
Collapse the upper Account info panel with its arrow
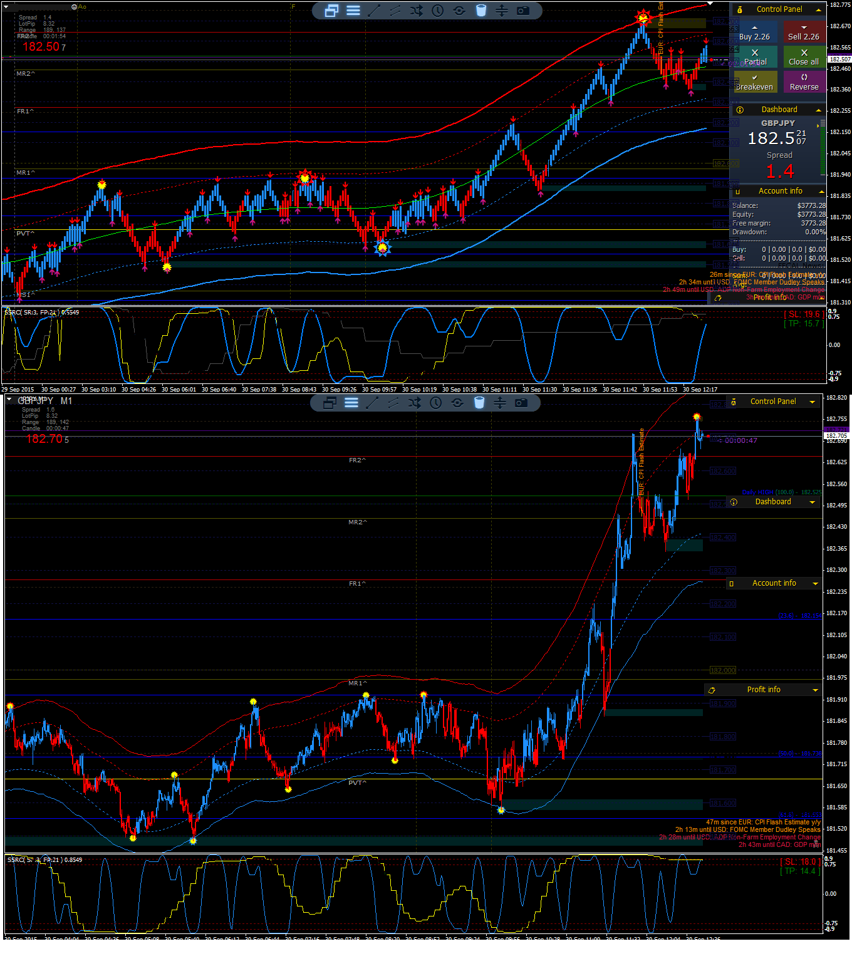821,192
